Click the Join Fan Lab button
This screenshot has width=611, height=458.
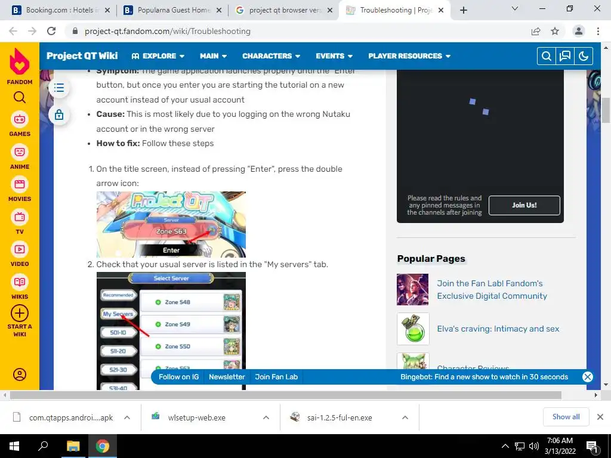pyautogui.click(x=276, y=377)
